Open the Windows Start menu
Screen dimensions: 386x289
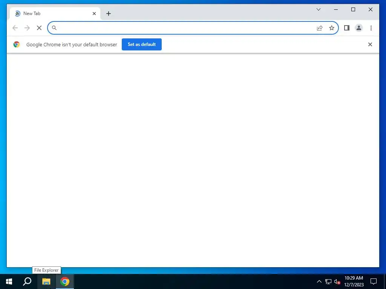(x=9, y=281)
